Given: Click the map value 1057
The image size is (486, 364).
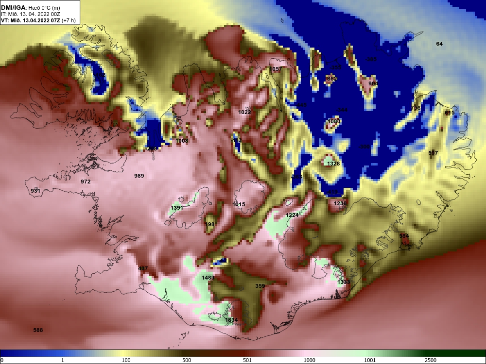Looking at the screenshot, I should [x=276, y=69].
